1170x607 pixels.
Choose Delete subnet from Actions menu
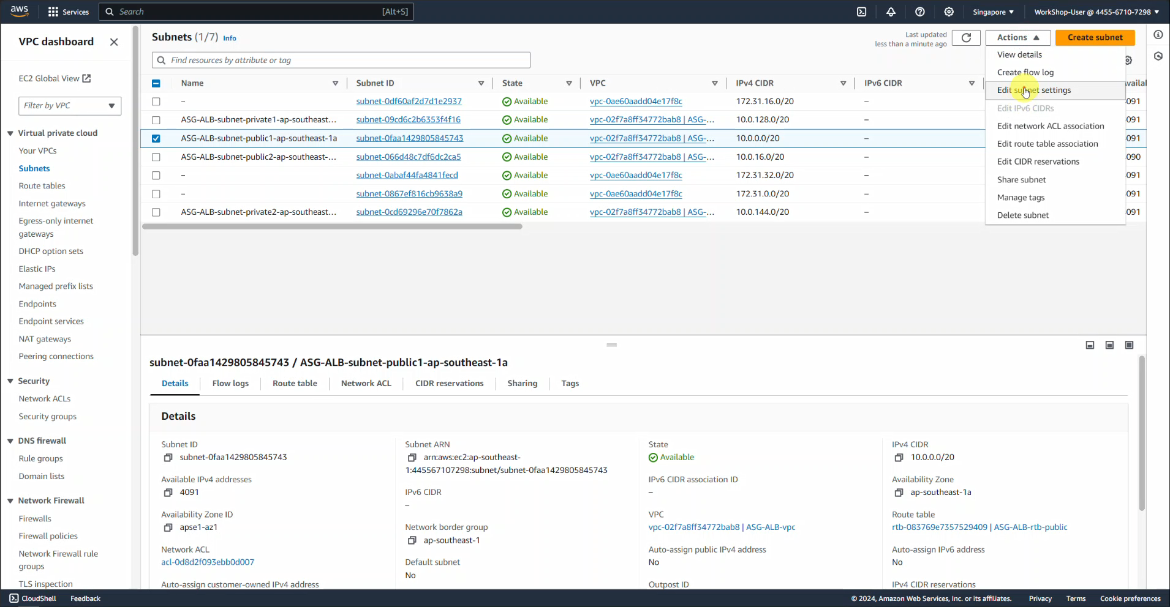(x=1055, y=215)
